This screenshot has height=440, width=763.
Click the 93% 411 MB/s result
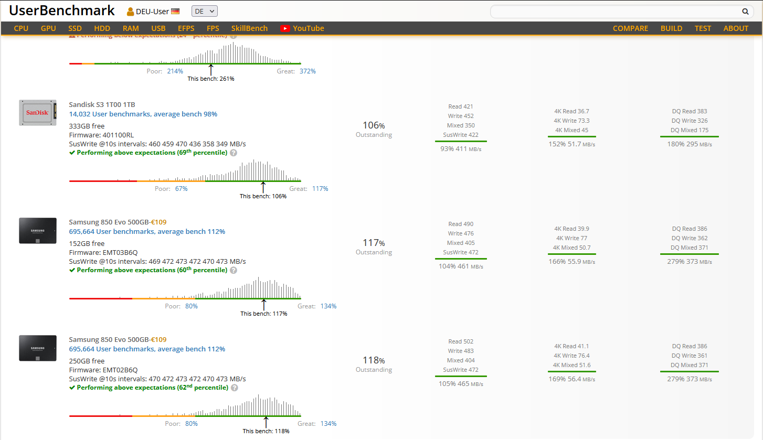tap(461, 149)
